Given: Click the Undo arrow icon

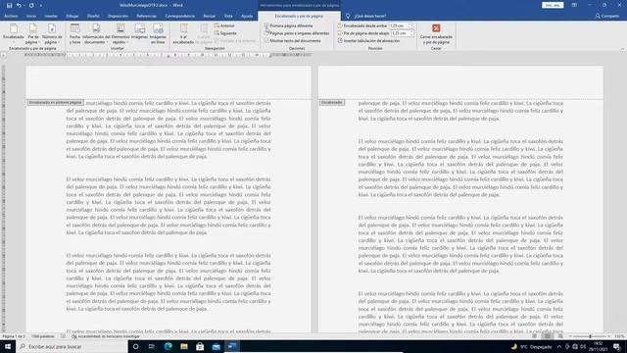Looking at the screenshot, I should click(19, 5).
